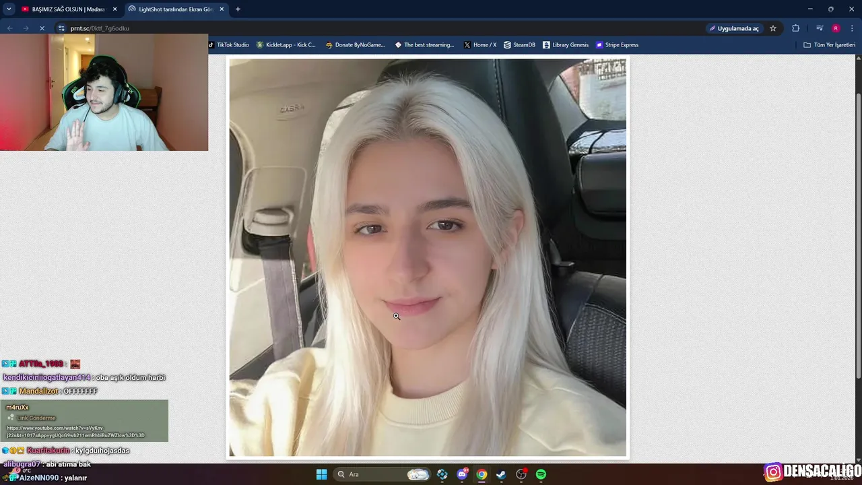Open the Donate ByNoGame bookmark

coord(356,45)
